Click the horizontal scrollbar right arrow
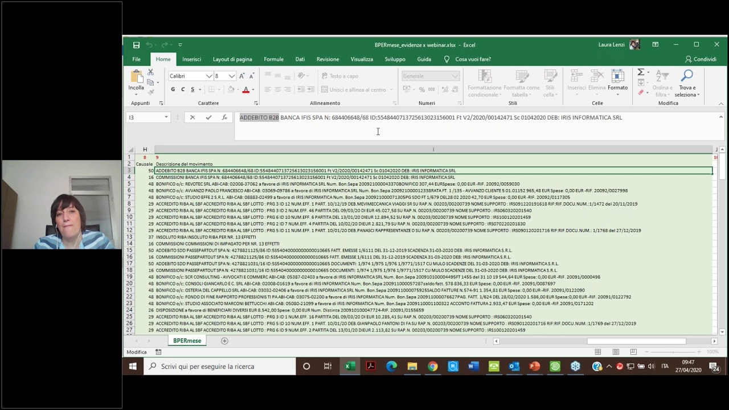The height and width of the screenshot is (410, 729). tap(714, 341)
